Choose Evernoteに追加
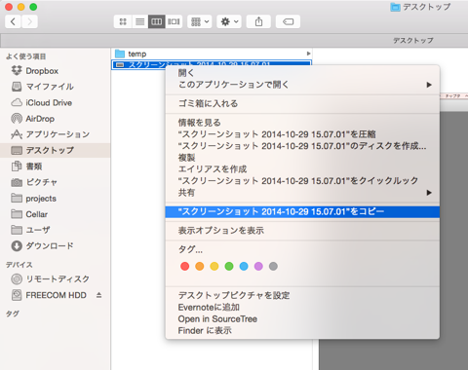This screenshot has height=370, width=468. pos(302,308)
